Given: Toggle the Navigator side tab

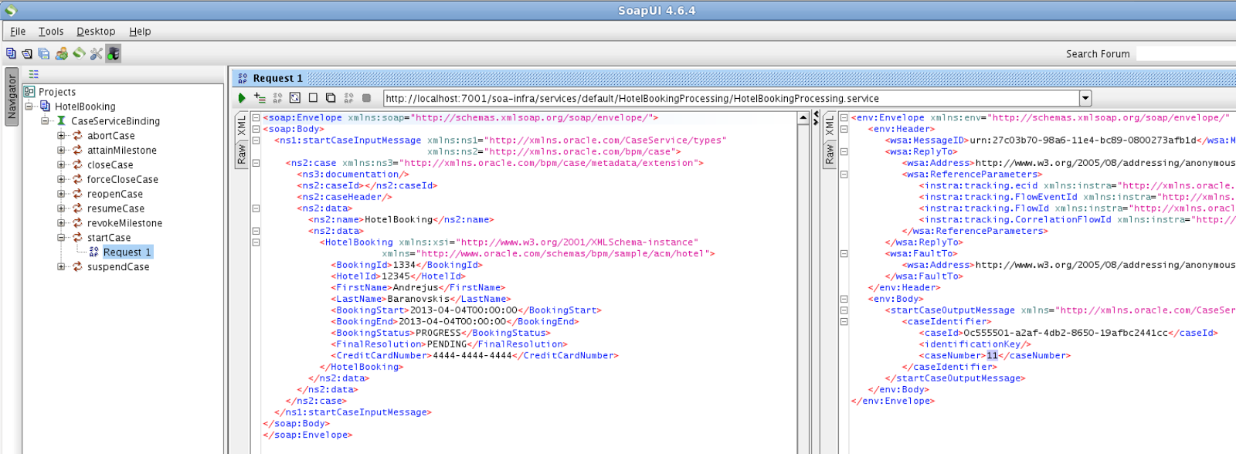Looking at the screenshot, I should coord(12,96).
